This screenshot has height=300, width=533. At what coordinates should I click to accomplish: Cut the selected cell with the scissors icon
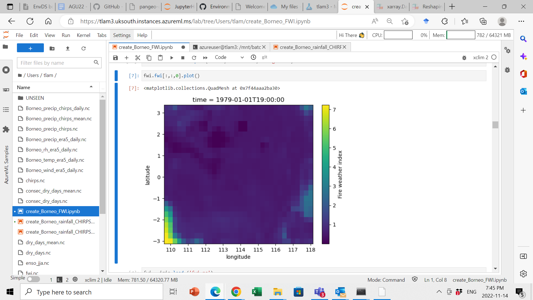[138, 57]
